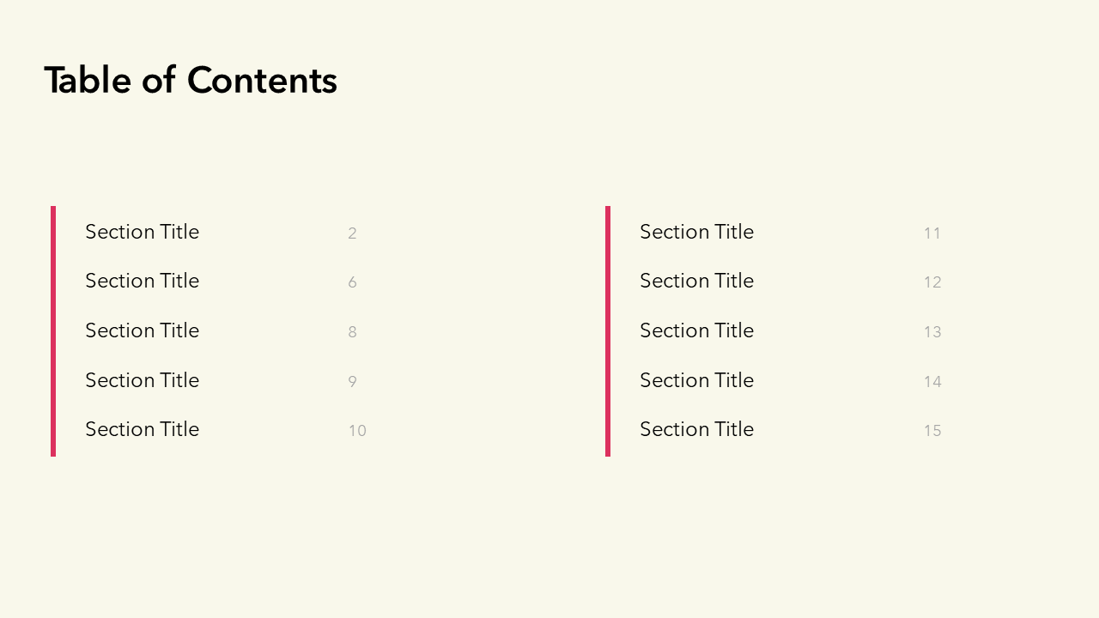The height and width of the screenshot is (618, 1099).
Task: Select the Section Title for page 10
Action: click(x=142, y=429)
